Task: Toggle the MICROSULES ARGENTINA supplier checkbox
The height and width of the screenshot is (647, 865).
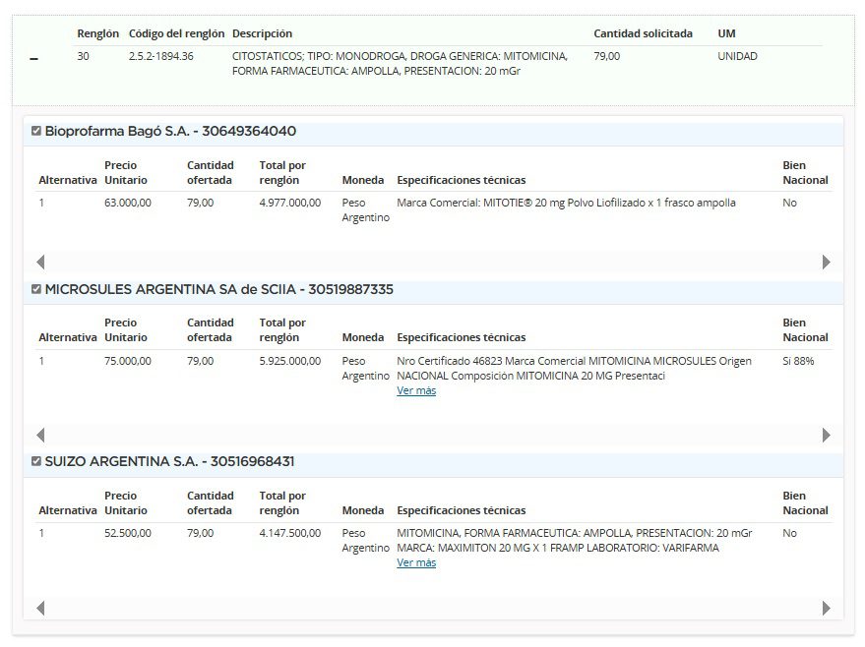Action: pyautogui.click(x=36, y=289)
